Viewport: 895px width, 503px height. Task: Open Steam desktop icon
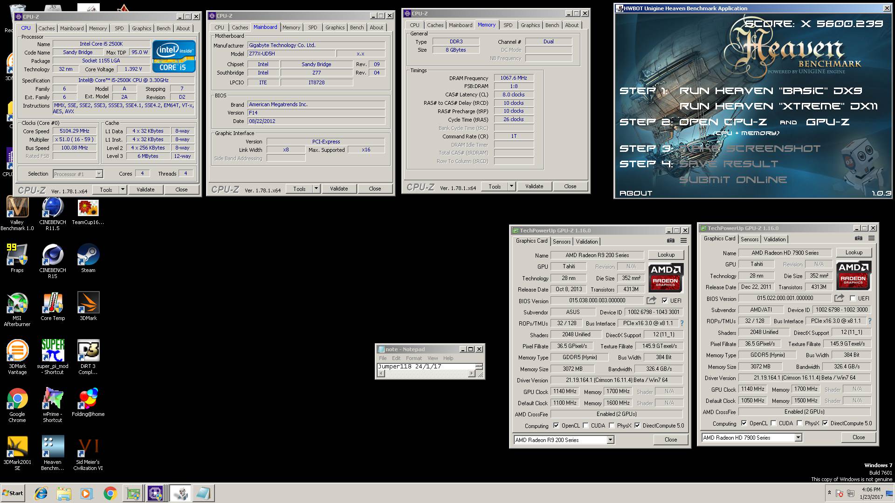click(88, 258)
